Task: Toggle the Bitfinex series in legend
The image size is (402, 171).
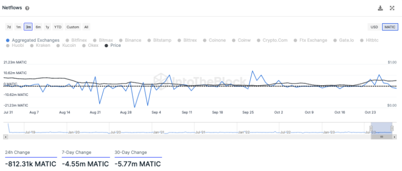Action: (x=76, y=40)
